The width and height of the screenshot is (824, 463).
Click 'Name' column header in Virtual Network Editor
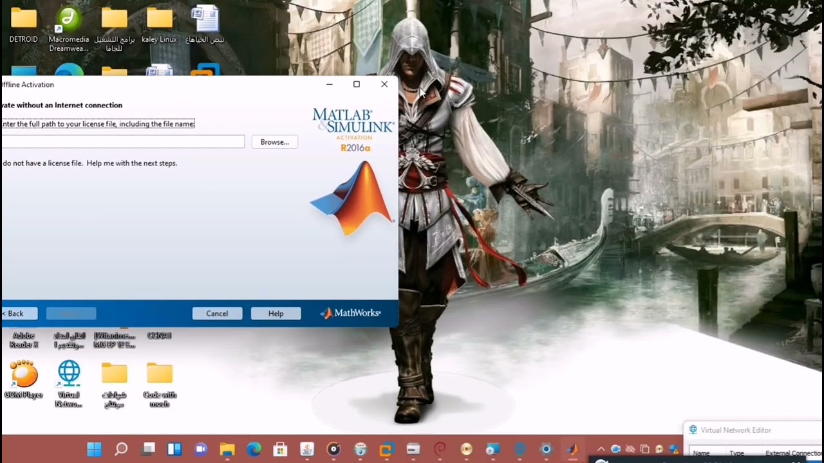coord(701,453)
